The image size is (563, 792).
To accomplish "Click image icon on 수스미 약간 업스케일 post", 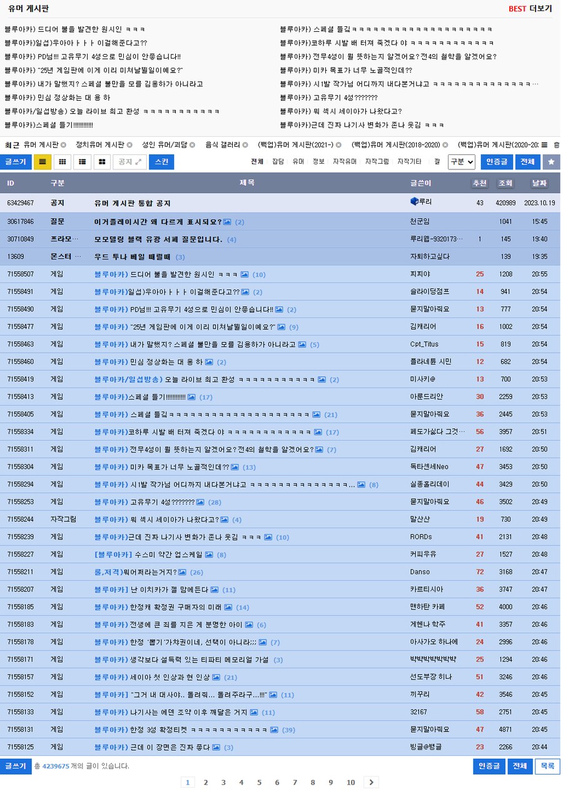I will pyautogui.click(x=209, y=554).
